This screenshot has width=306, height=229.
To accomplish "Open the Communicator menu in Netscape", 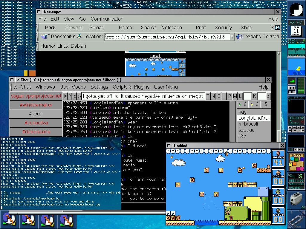I will [106, 19].
